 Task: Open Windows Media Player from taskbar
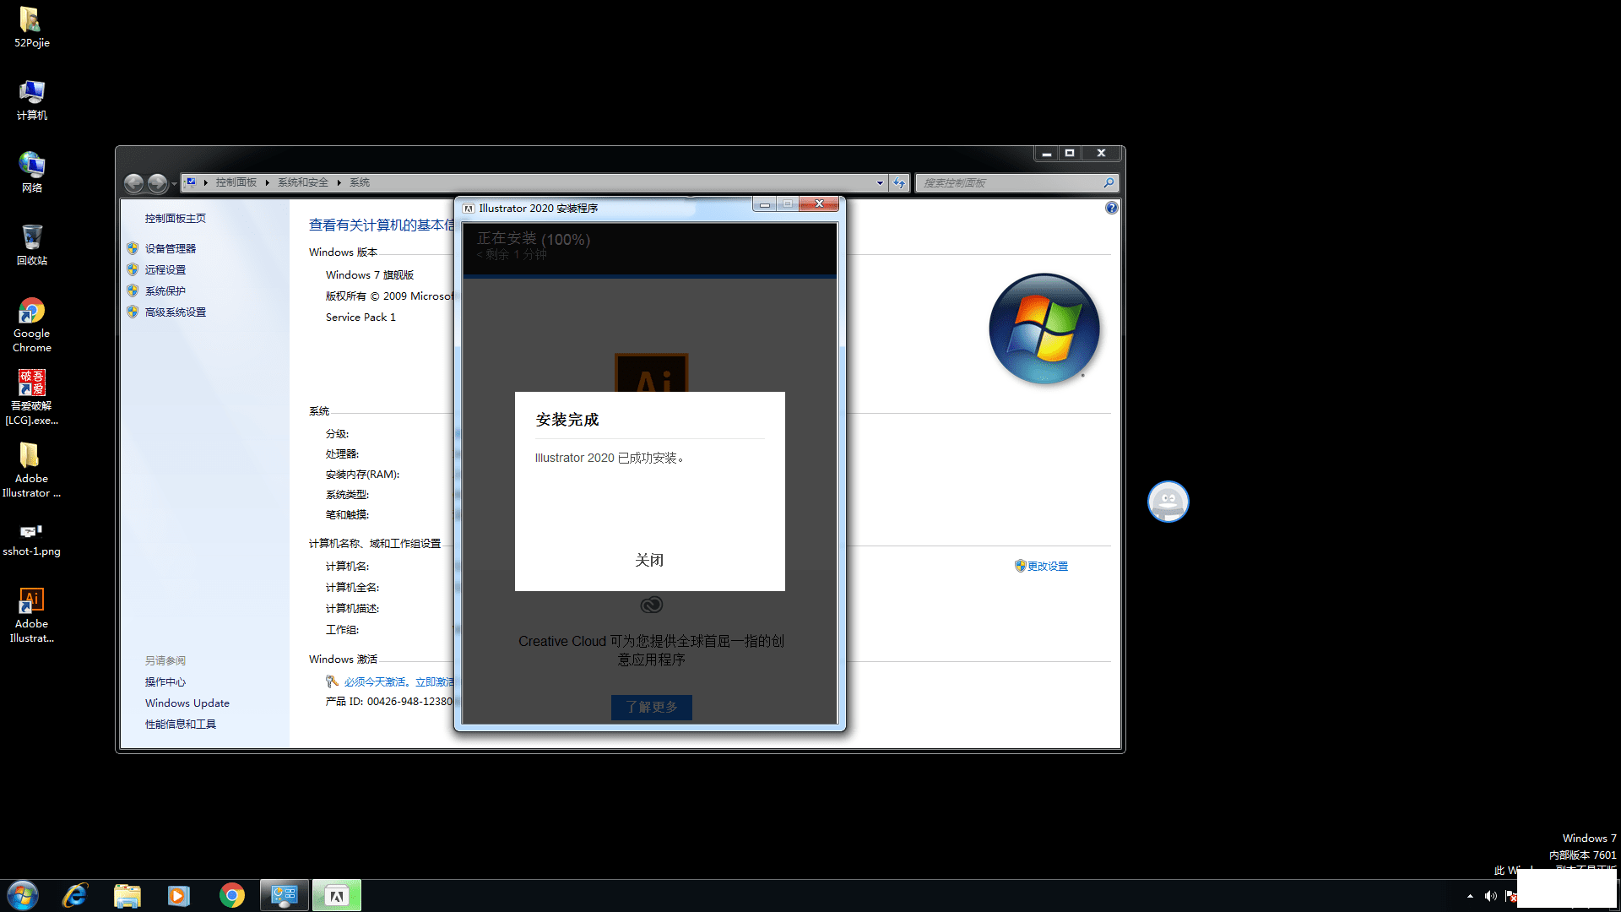click(x=179, y=895)
